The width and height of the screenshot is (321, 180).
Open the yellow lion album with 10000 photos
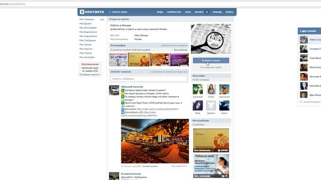point(211,140)
